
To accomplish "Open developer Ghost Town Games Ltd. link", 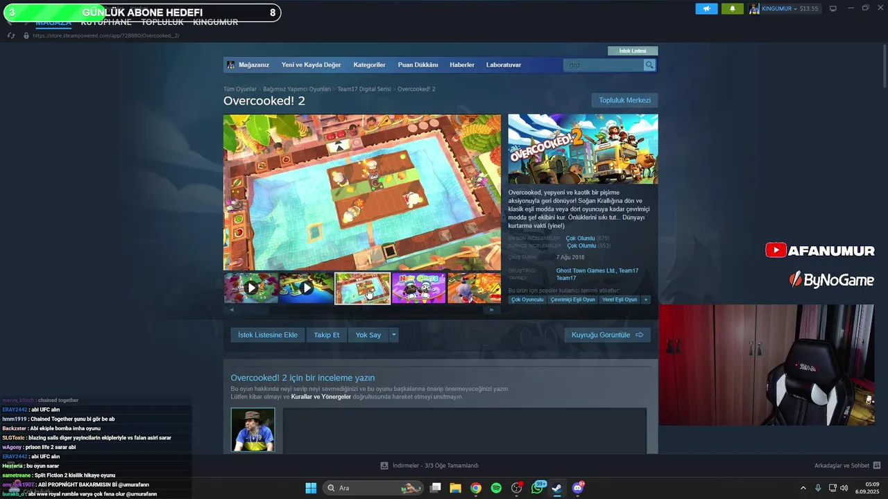I will (587, 271).
